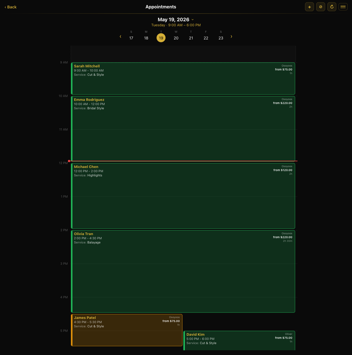The width and height of the screenshot is (352, 355).
Task: Click 'Tuesday · 9:00 AM – 6:00 PM' hours text
Action: (x=176, y=25)
